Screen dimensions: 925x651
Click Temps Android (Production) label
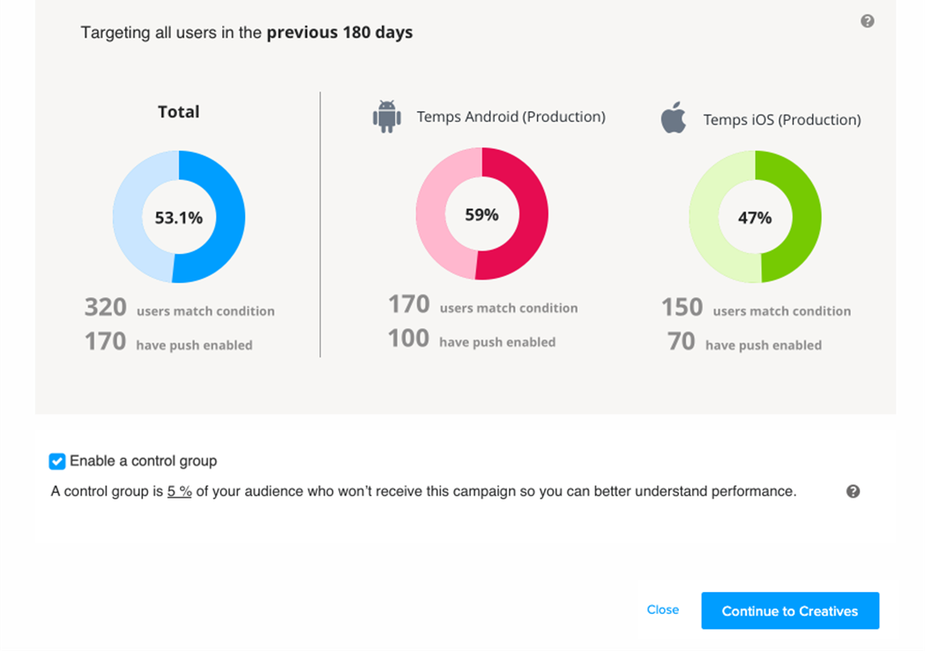[x=511, y=116]
